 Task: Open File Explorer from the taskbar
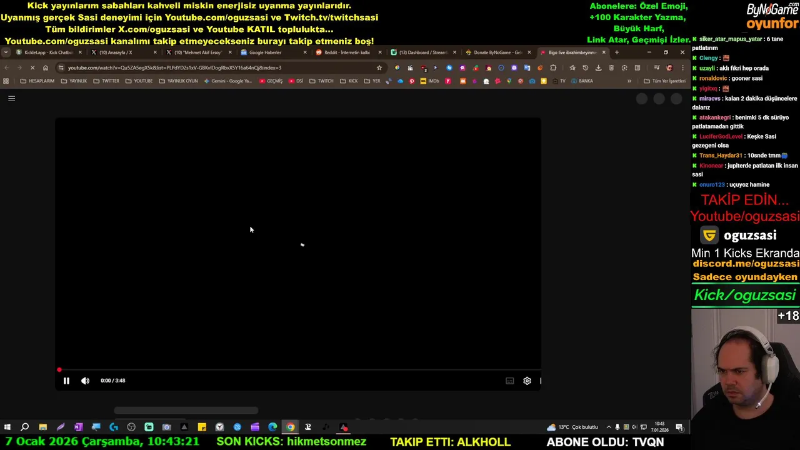(42, 427)
